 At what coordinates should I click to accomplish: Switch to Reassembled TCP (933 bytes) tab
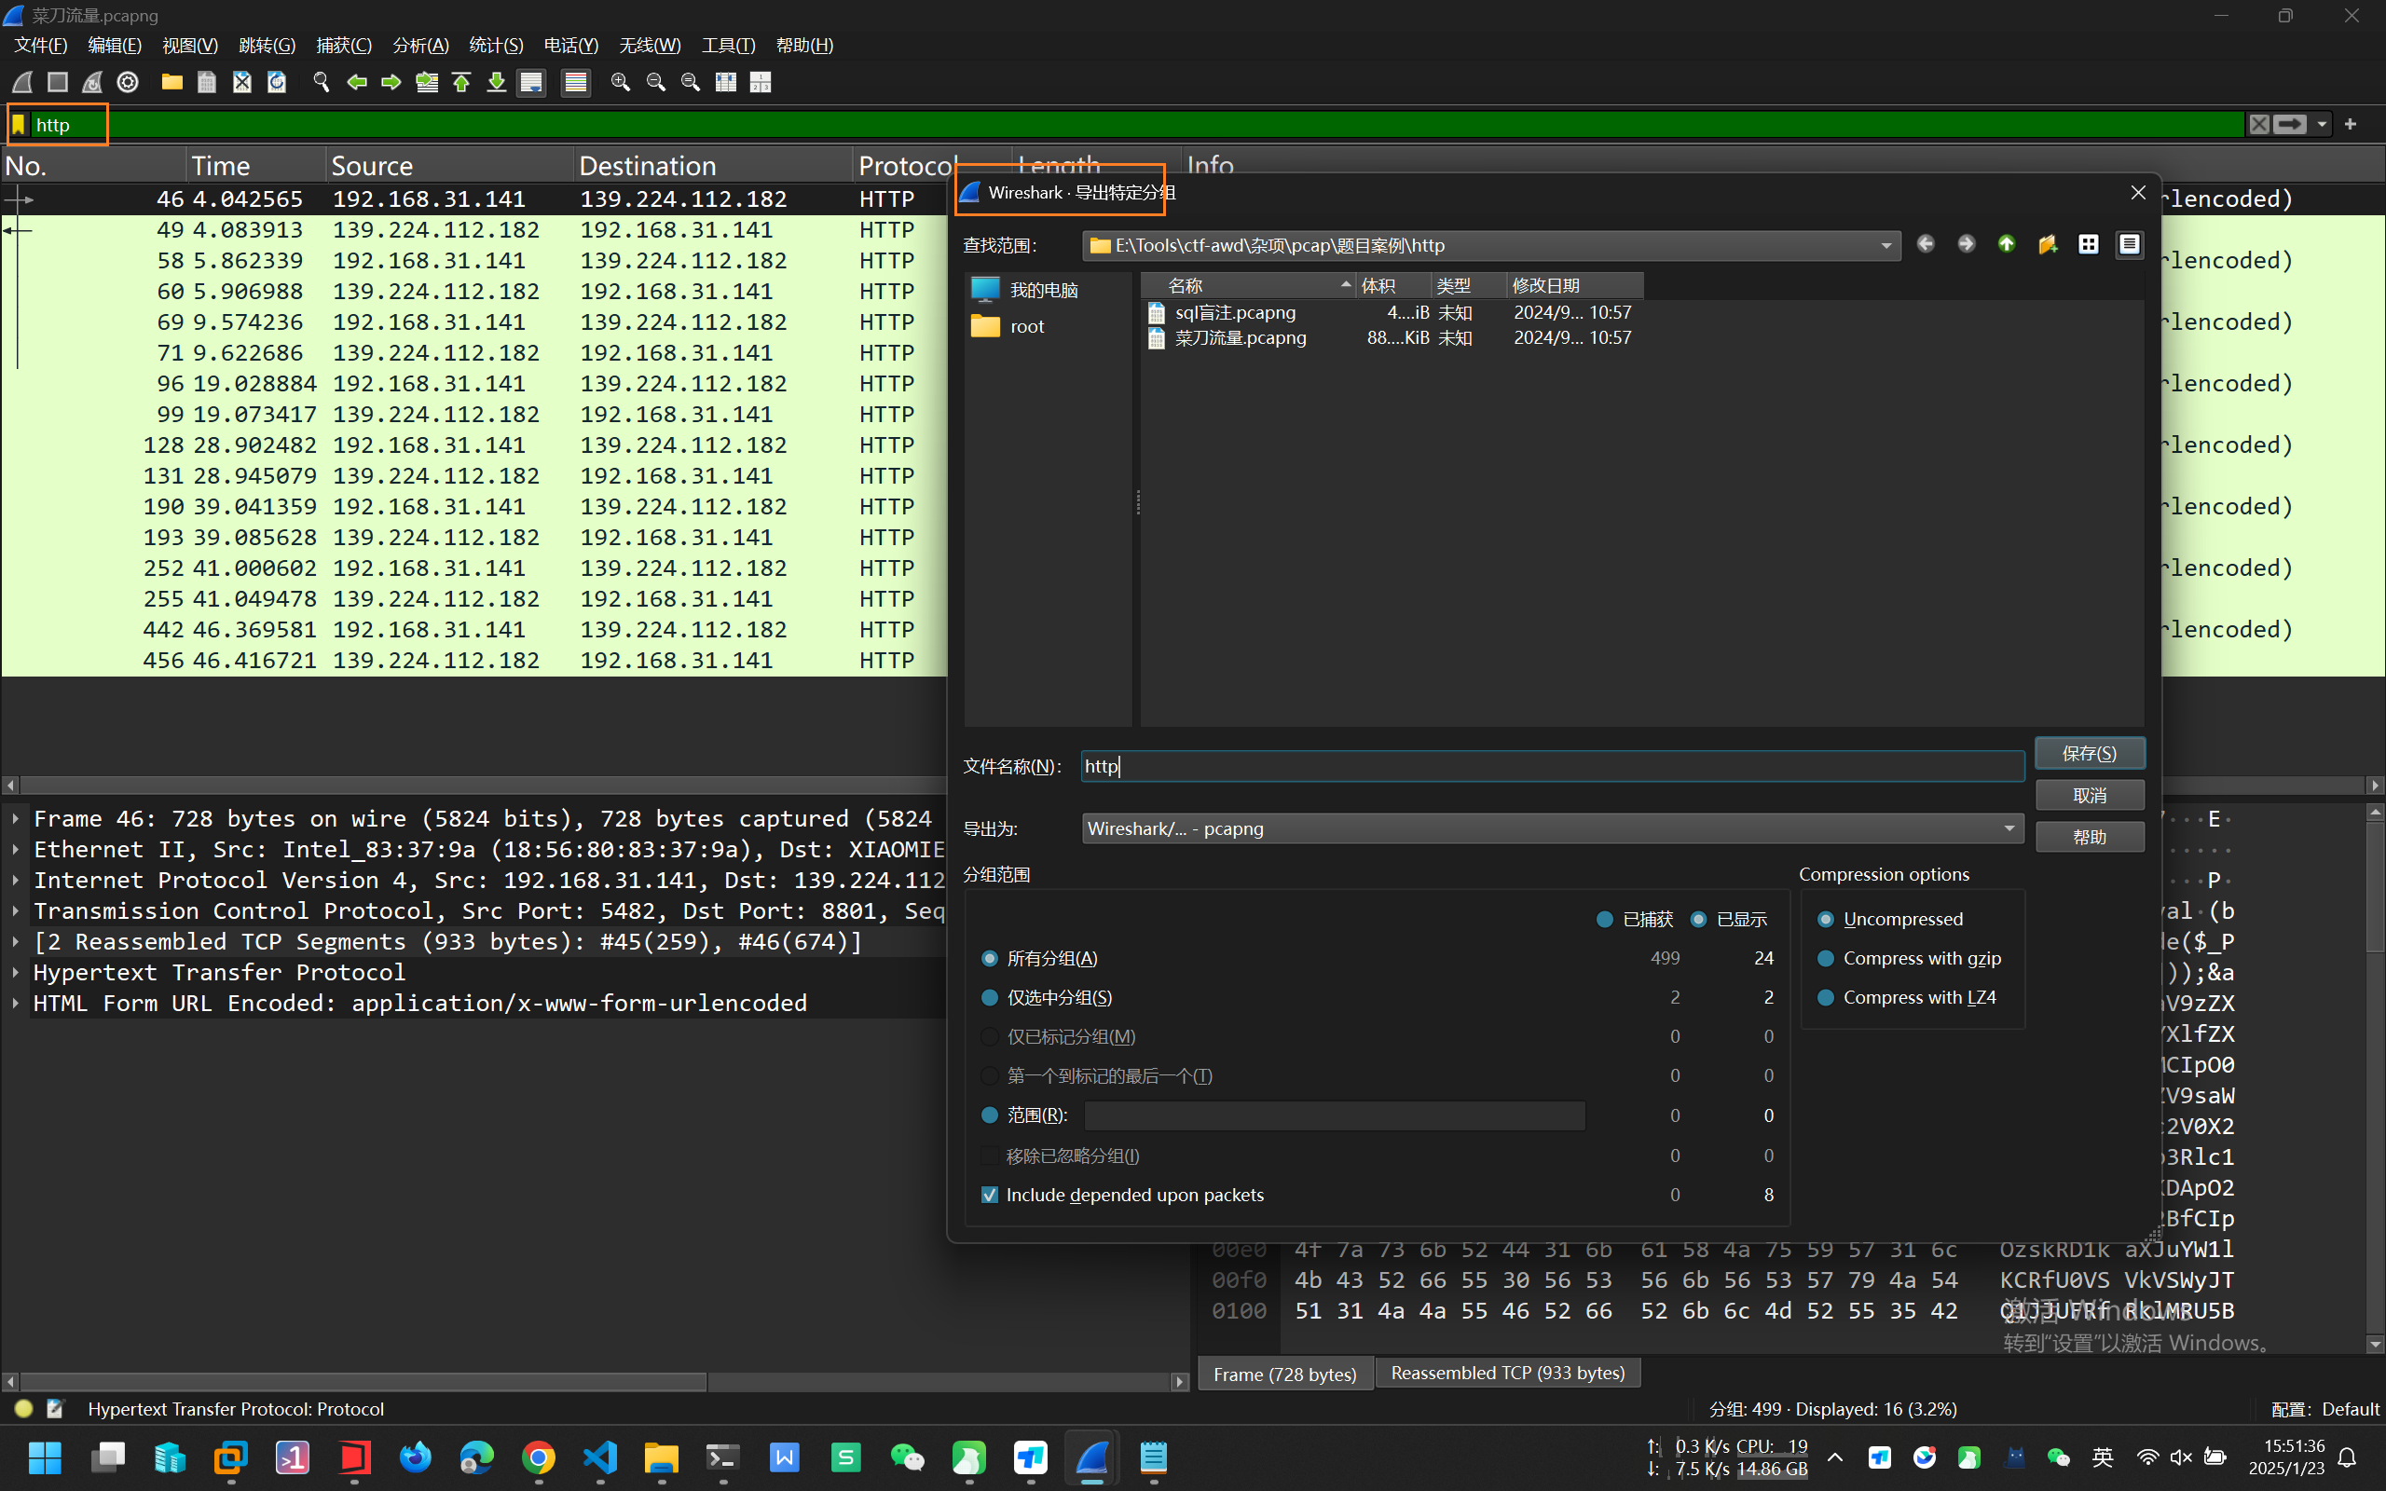tap(1506, 1373)
